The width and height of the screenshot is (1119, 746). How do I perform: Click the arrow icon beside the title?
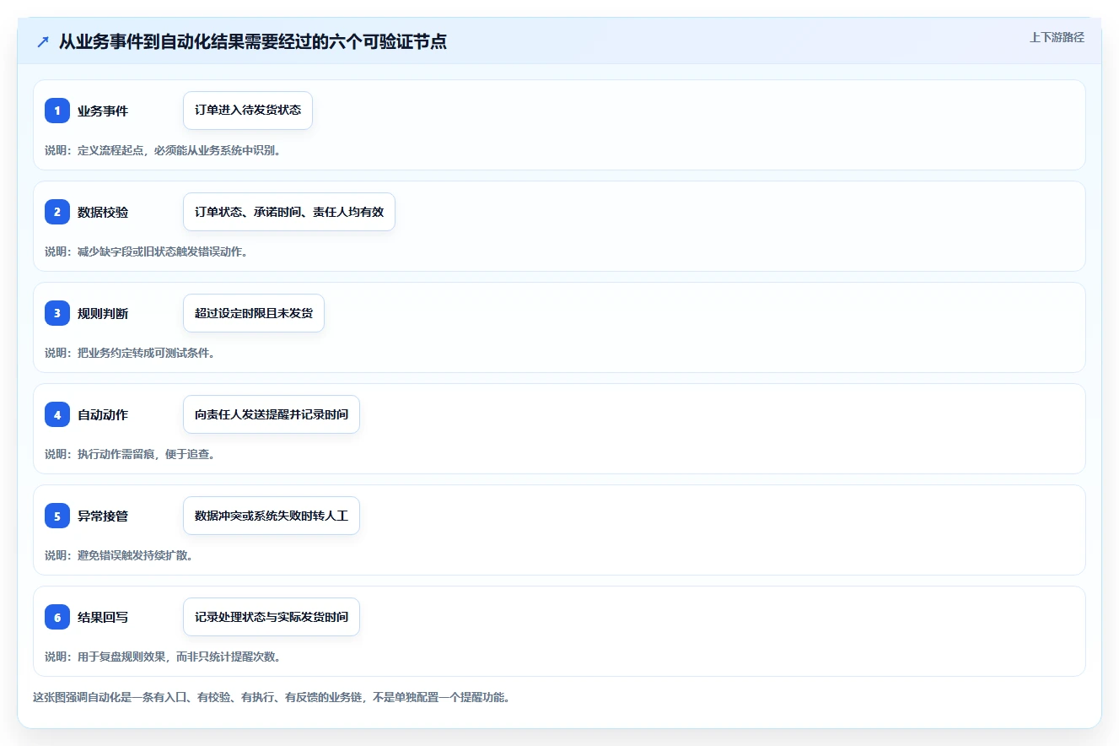[x=43, y=42]
